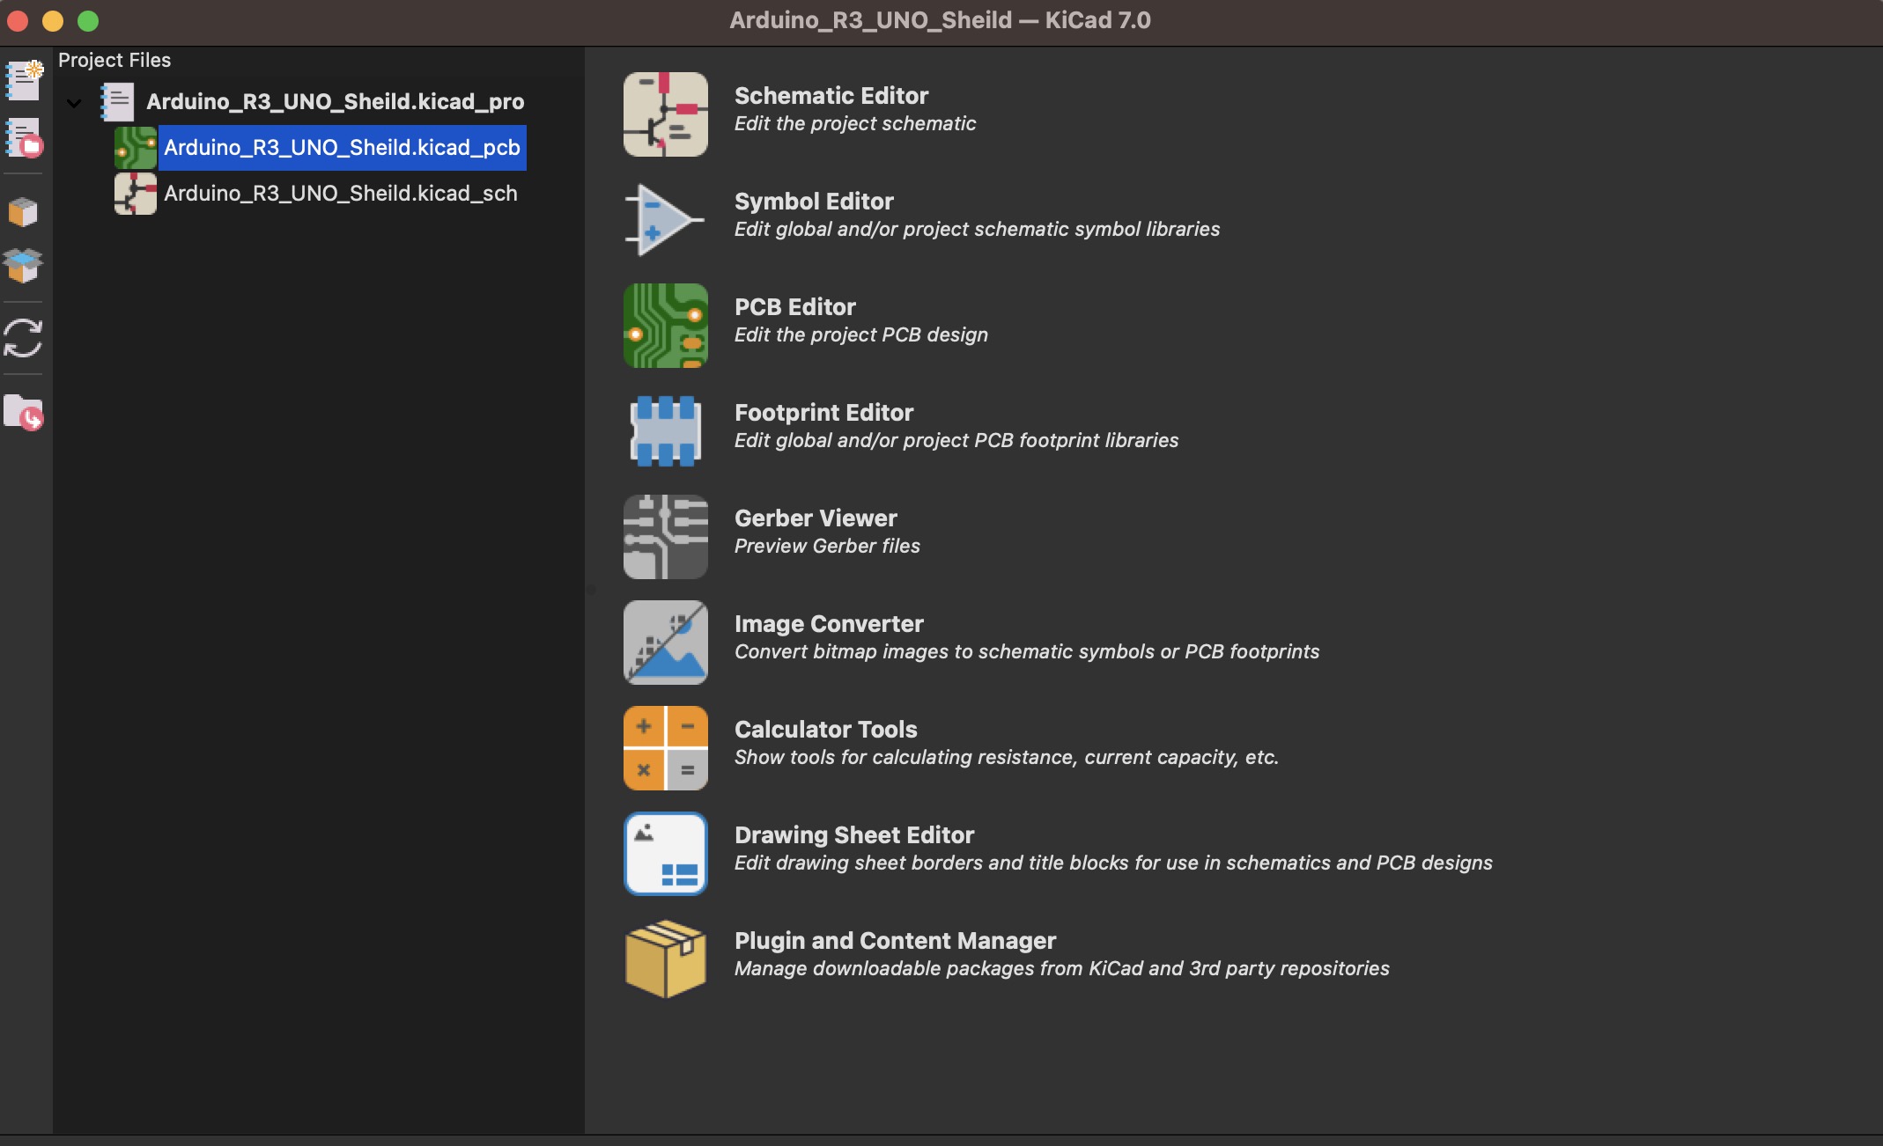Launch the Drawing Sheet Editor icon
The image size is (1883, 1146).
point(666,854)
